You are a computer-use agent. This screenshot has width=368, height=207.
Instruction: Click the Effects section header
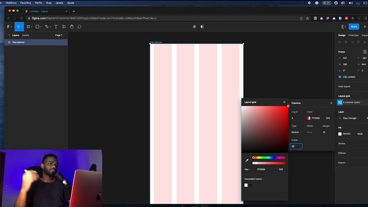pos(342,153)
